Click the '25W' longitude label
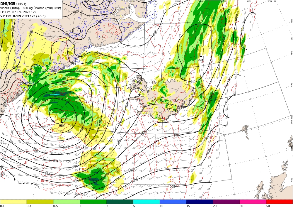Screen dimensions: 293x208 point(132,1)
